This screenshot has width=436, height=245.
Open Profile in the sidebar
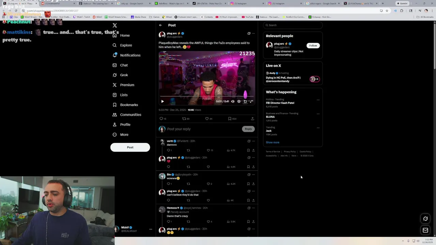pos(121,125)
